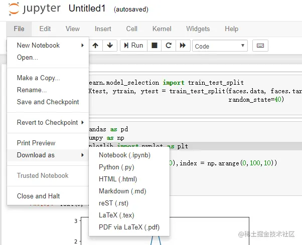
Task: Select Revert to Checkpoint entry
Action: click(48, 122)
